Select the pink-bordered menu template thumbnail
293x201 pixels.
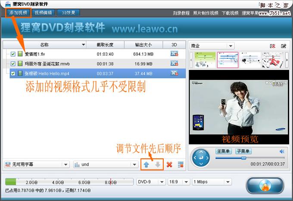[x=228, y=60]
